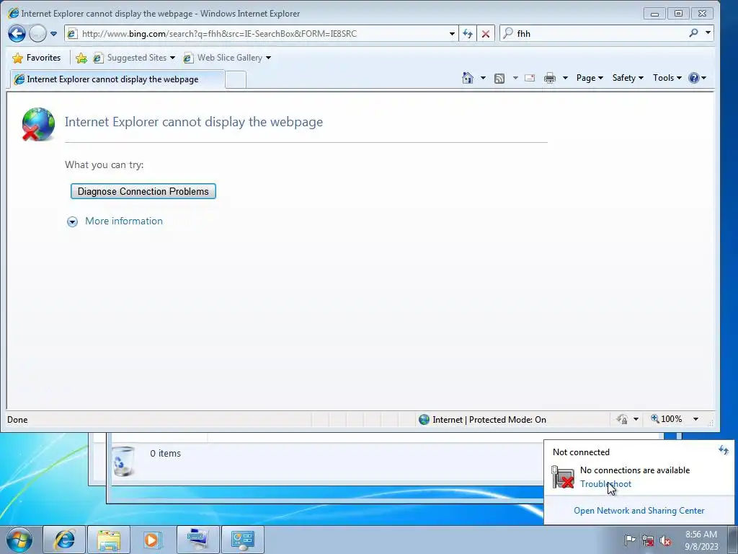
Task: Click the Control Panel taskbar icon
Action: click(x=242, y=540)
